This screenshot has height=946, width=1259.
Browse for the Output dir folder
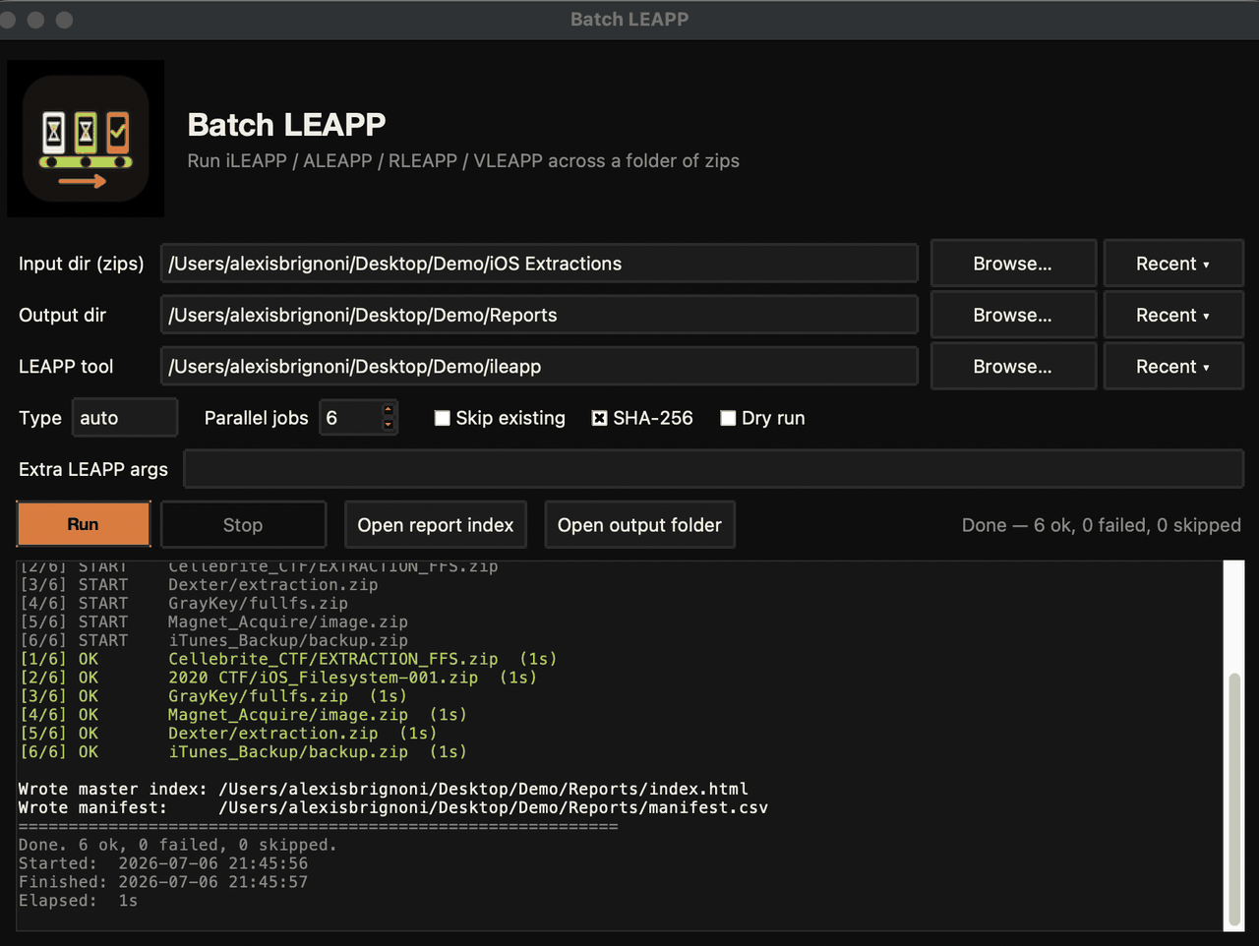point(1013,315)
